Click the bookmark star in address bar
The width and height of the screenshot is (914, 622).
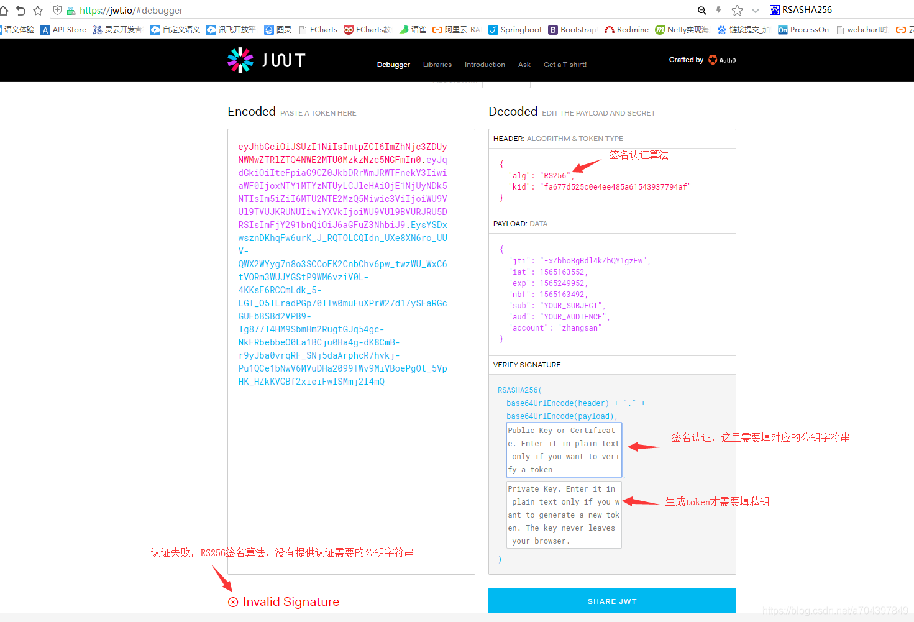pos(738,11)
